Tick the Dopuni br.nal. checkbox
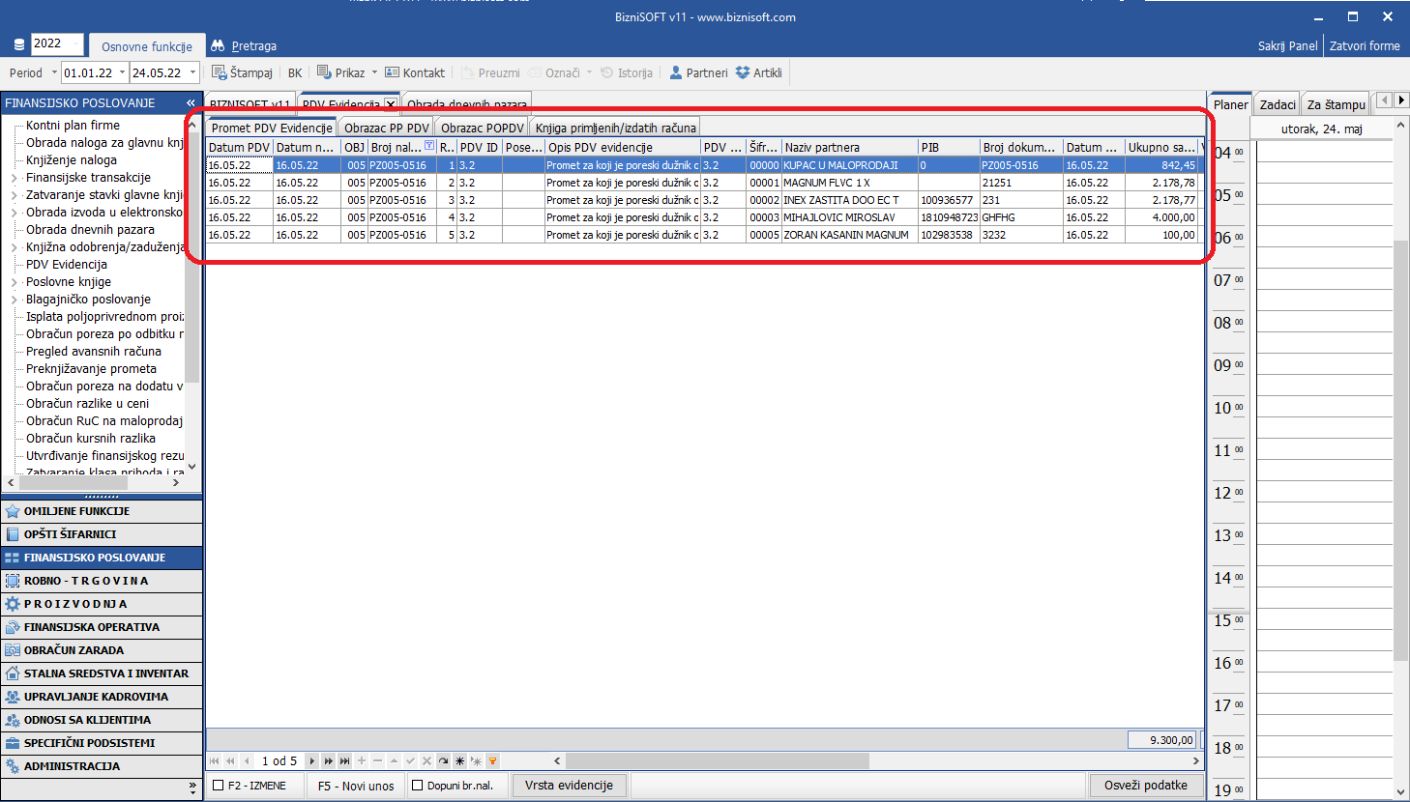This screenshot has height=802, width=1410. coord(418,786)
